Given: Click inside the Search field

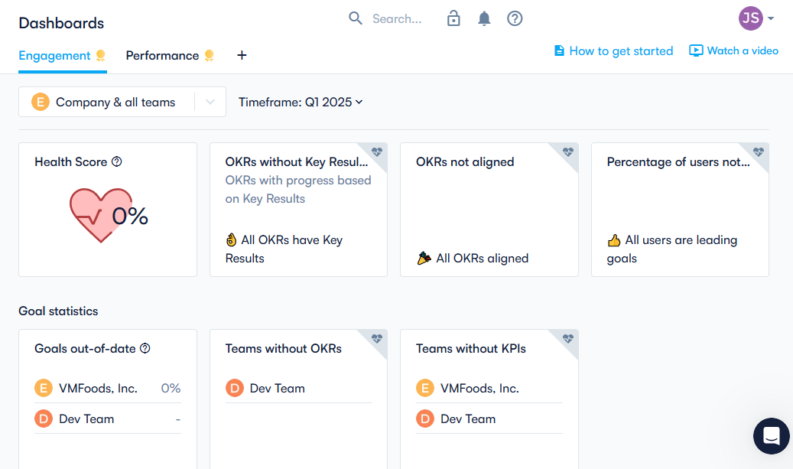Looking at the screenshot, I should tap(398, 18).
